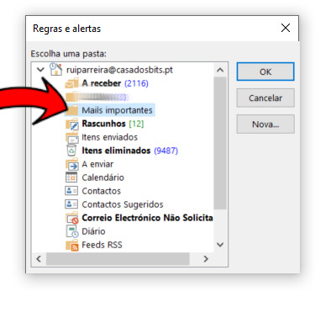Select the Contactos Sugeridos folder

tap(123, 204)
